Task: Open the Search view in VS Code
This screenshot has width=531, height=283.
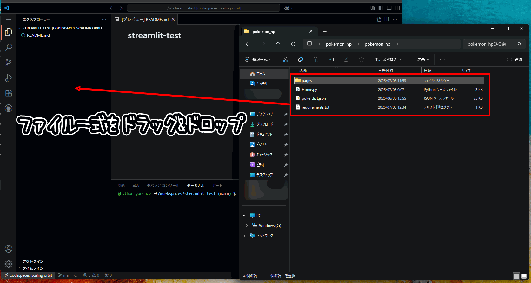Action: (9, 47)
